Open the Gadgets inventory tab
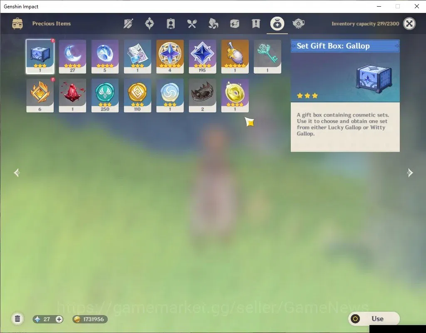Screen dimensions: 426x333 click(235, 24)
